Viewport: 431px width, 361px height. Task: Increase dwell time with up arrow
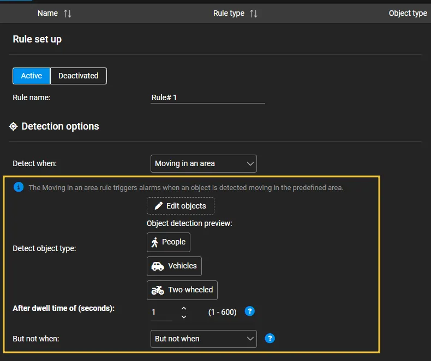[184, 308]
